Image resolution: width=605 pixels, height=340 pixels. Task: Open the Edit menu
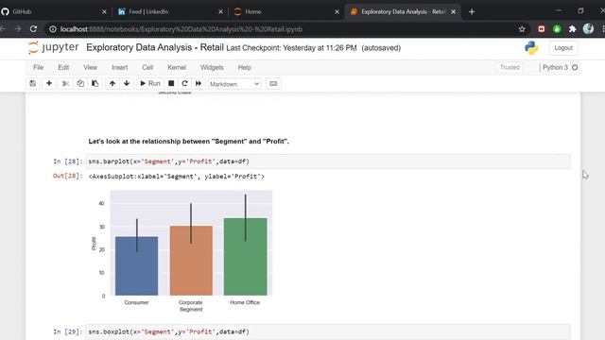pyautogui.click(x=63, y=67)
